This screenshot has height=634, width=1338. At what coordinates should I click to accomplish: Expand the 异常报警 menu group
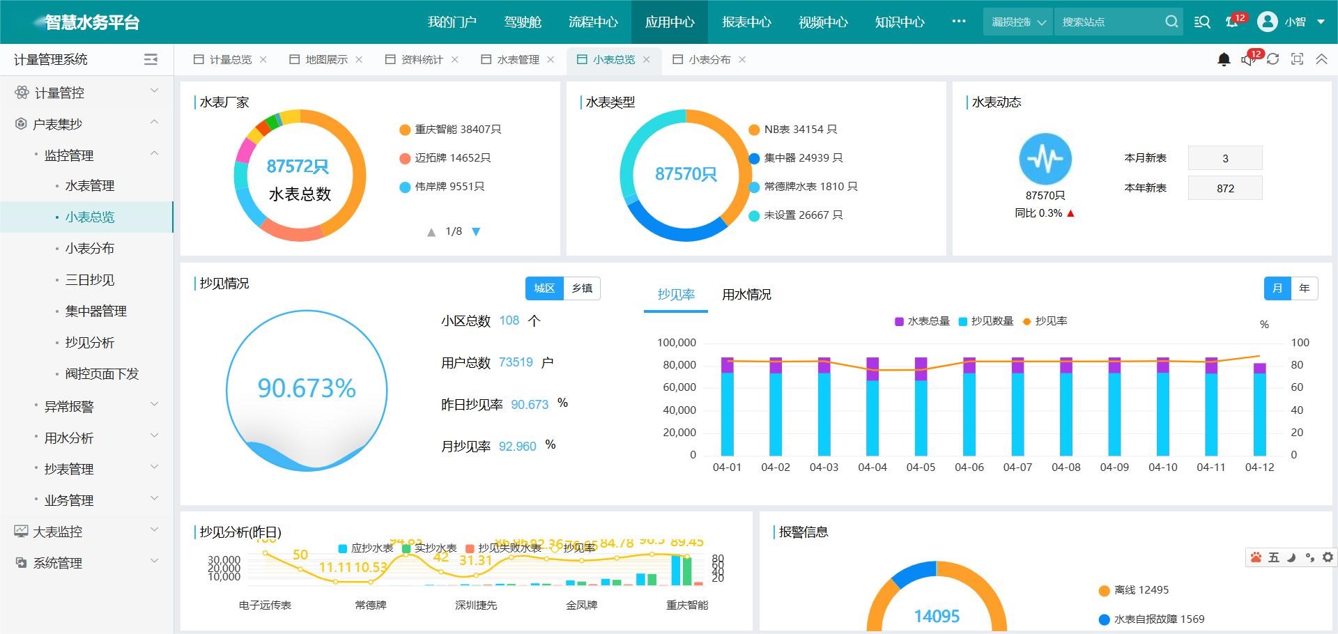click(x=96, y=406)
